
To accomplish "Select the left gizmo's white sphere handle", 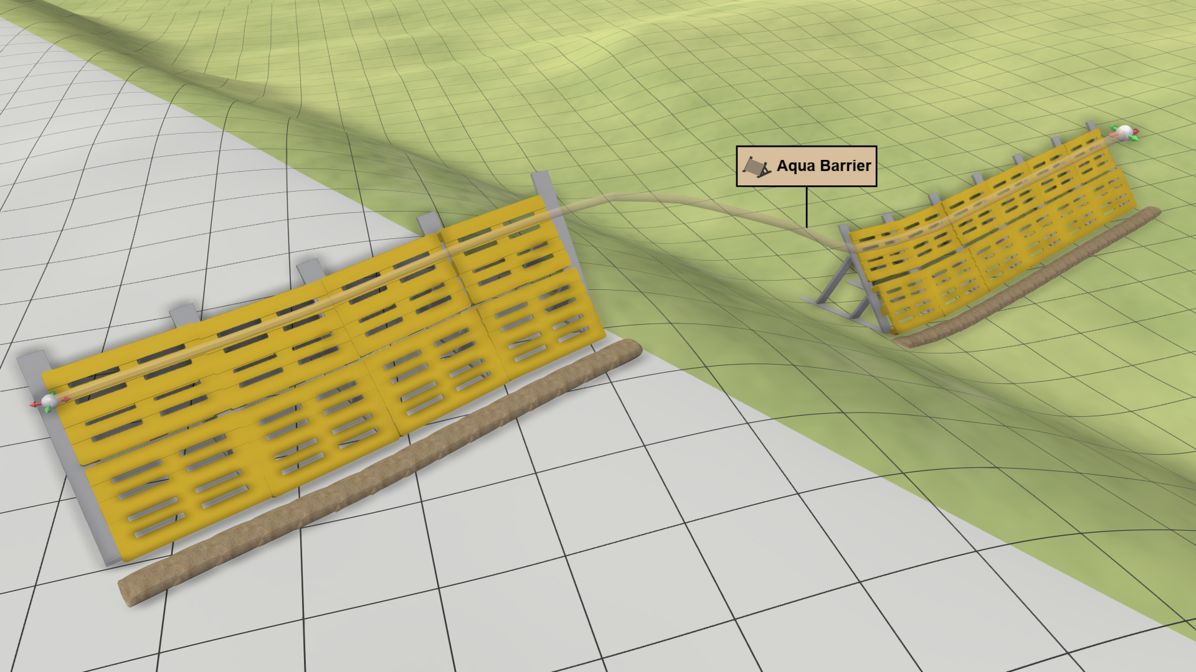I will [50, 400].
